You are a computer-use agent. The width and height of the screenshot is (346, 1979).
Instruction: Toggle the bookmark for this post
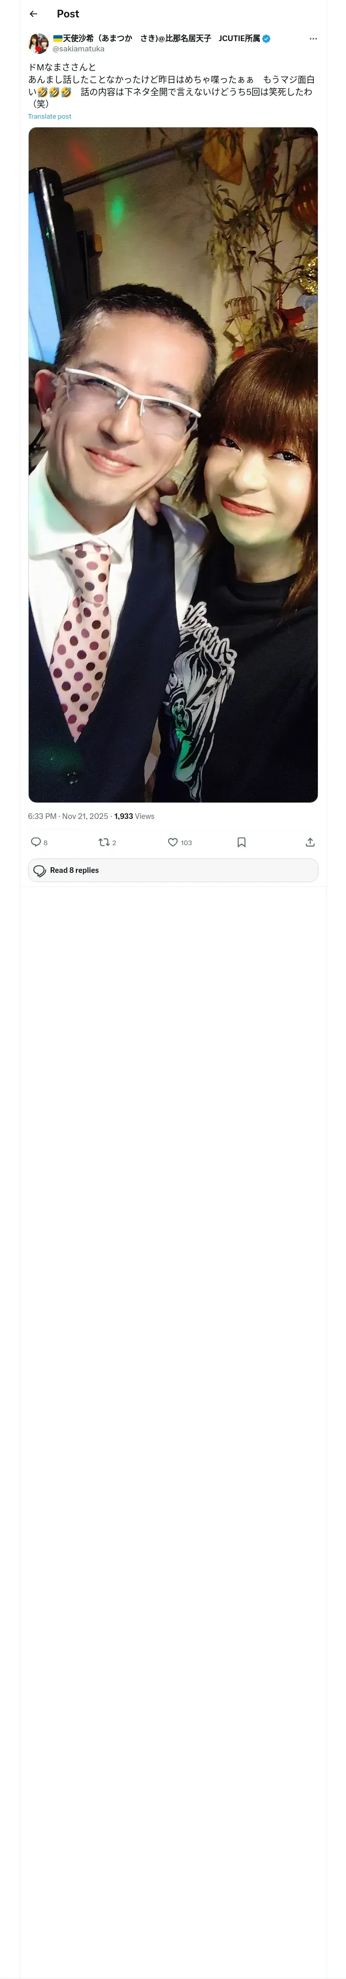241,842
